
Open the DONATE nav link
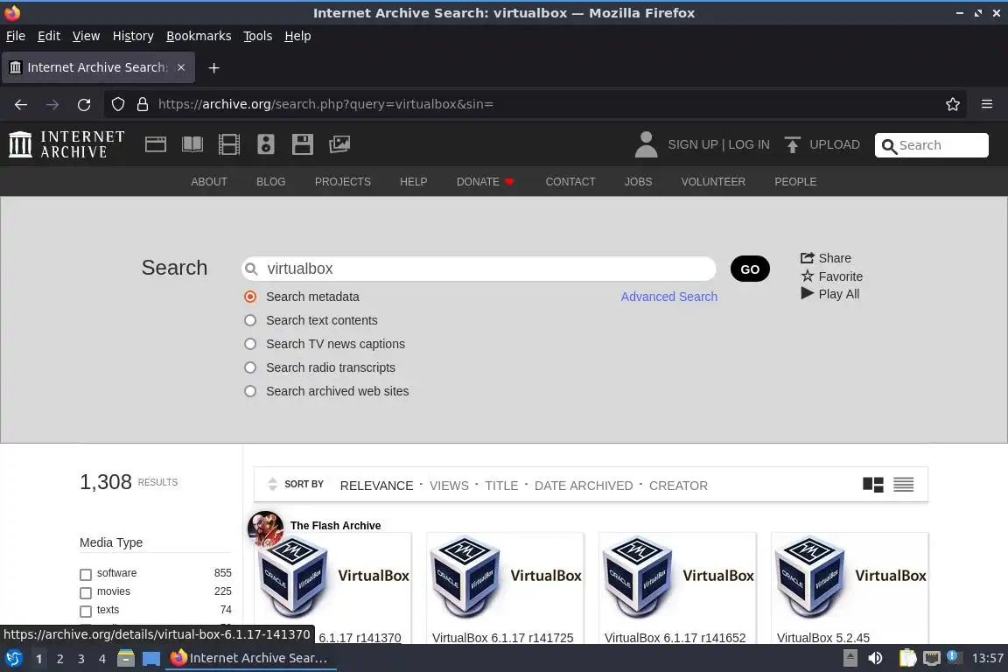point(485,182)
